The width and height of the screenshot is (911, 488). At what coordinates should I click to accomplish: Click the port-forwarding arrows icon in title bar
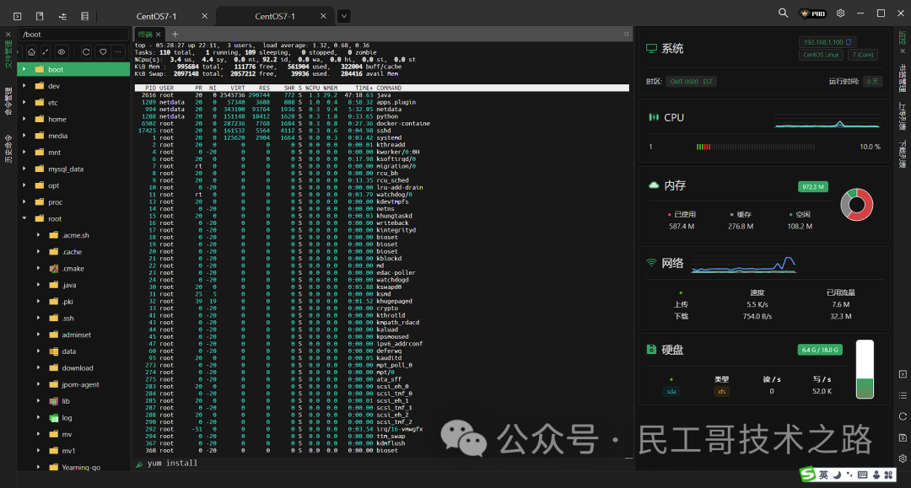tap(62, 16)
